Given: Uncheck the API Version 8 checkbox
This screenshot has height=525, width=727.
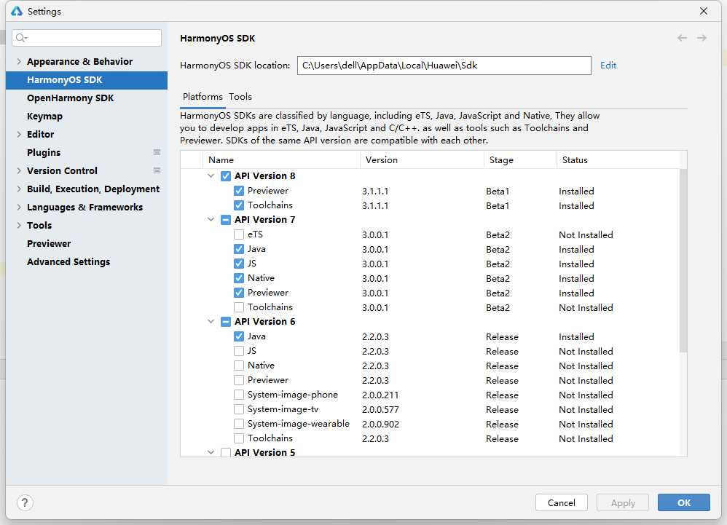Looking at the screenshot, I should click(226, 176).
